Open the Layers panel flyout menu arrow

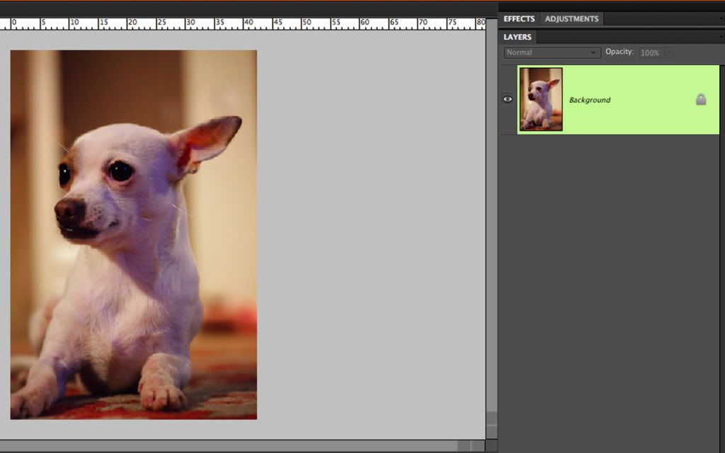pos(720,37)
